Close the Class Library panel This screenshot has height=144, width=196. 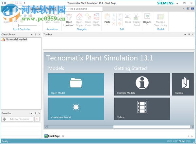[x=39, y=35]
